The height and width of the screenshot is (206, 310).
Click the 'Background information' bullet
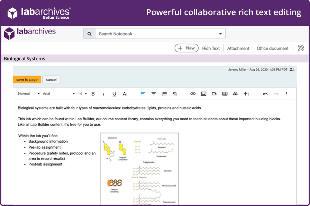pos(48,142)
